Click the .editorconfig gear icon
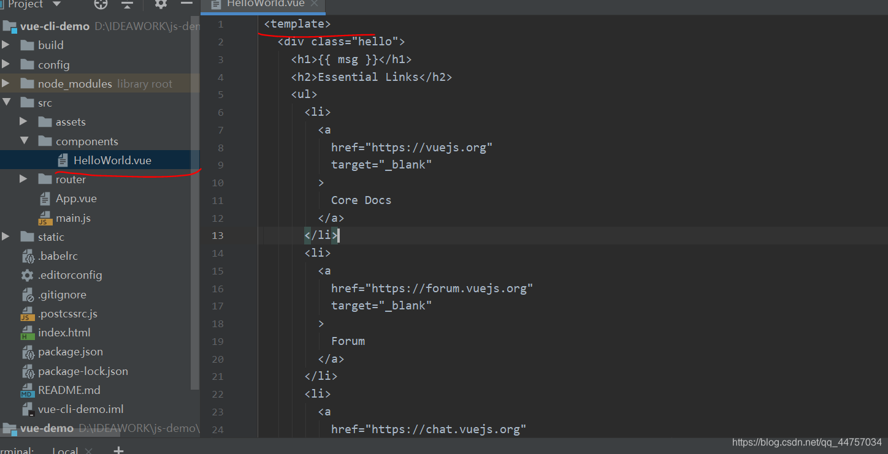The height and width of the screenshot is (454, 888). point(27,275)
